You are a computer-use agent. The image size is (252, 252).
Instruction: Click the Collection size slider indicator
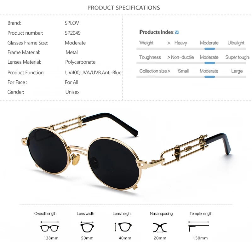point(209,77)
